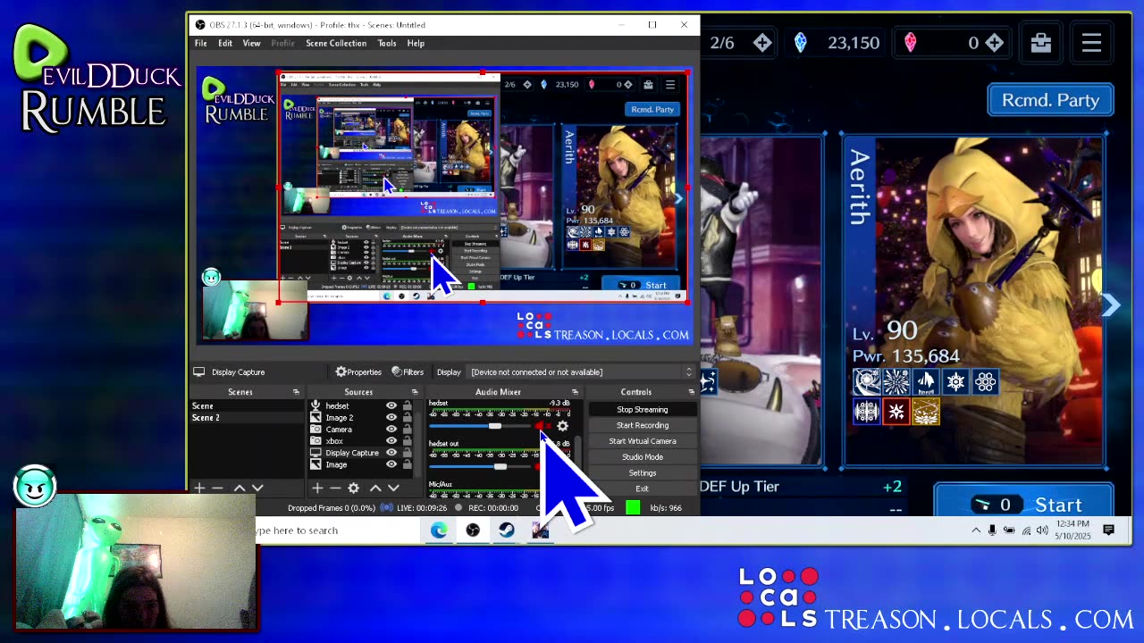The width and height of the screenshot is (1144, 643).
Task: Move scene down in Scenes list
Action: click(257, 488)
